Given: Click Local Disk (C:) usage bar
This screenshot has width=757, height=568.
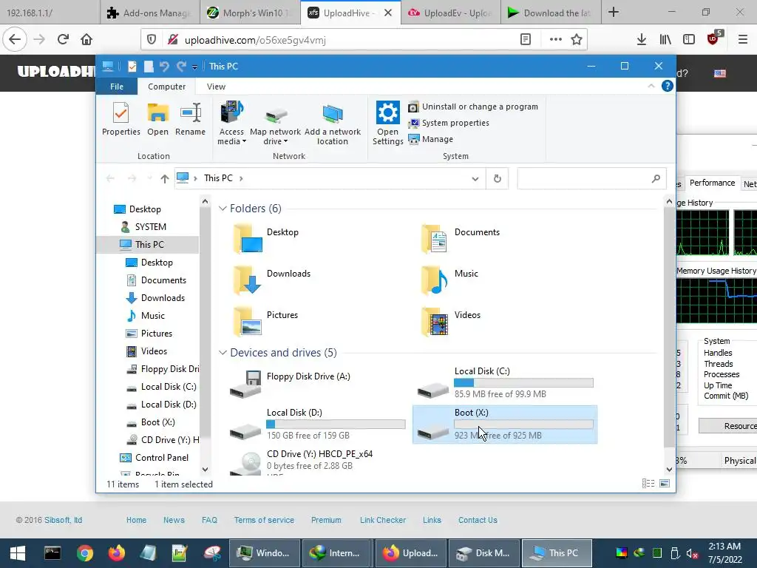Looking at the screenshot, I should click(523, 383).
